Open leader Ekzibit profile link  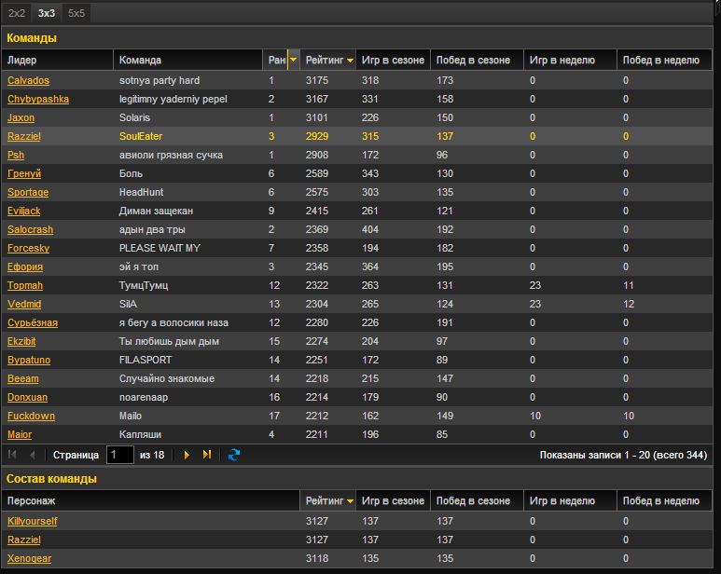(21, 341)
